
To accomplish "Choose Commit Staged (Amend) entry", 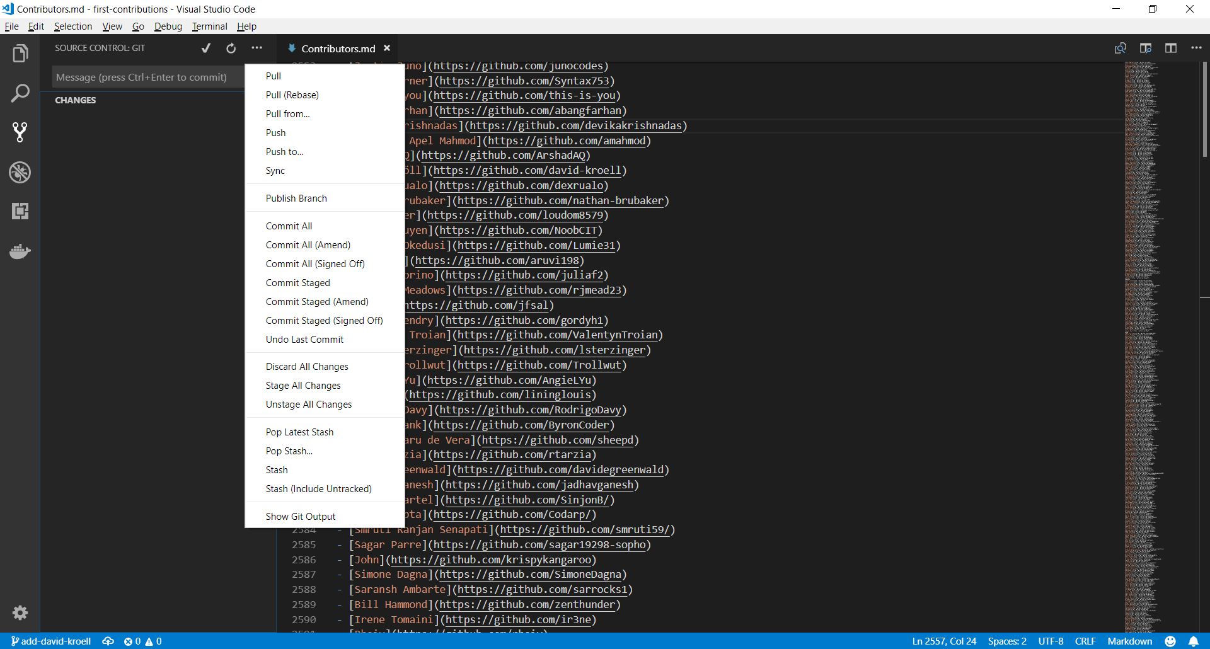I will (x=325, y=302).
